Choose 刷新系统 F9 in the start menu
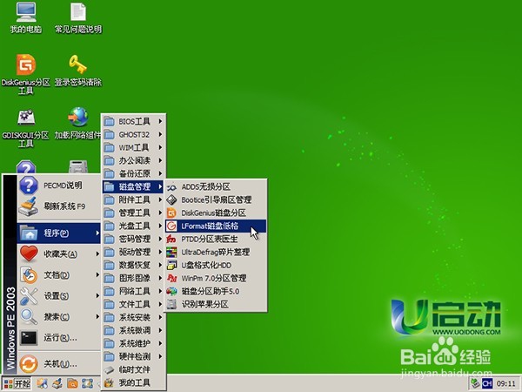This screenshot has height=392, width=522. coord(59,206)
